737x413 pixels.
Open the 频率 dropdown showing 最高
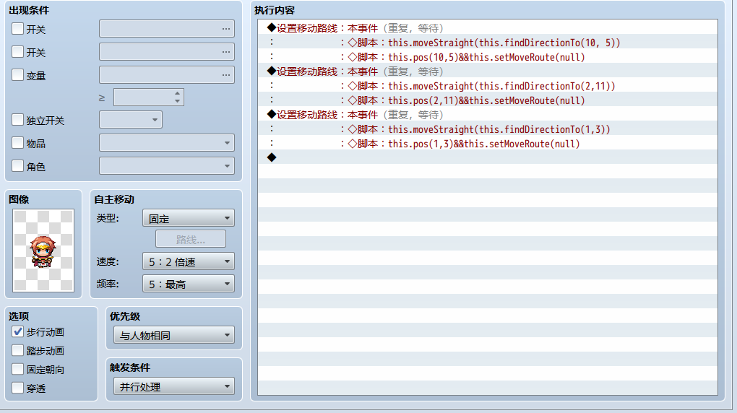(x=189, y=284)
